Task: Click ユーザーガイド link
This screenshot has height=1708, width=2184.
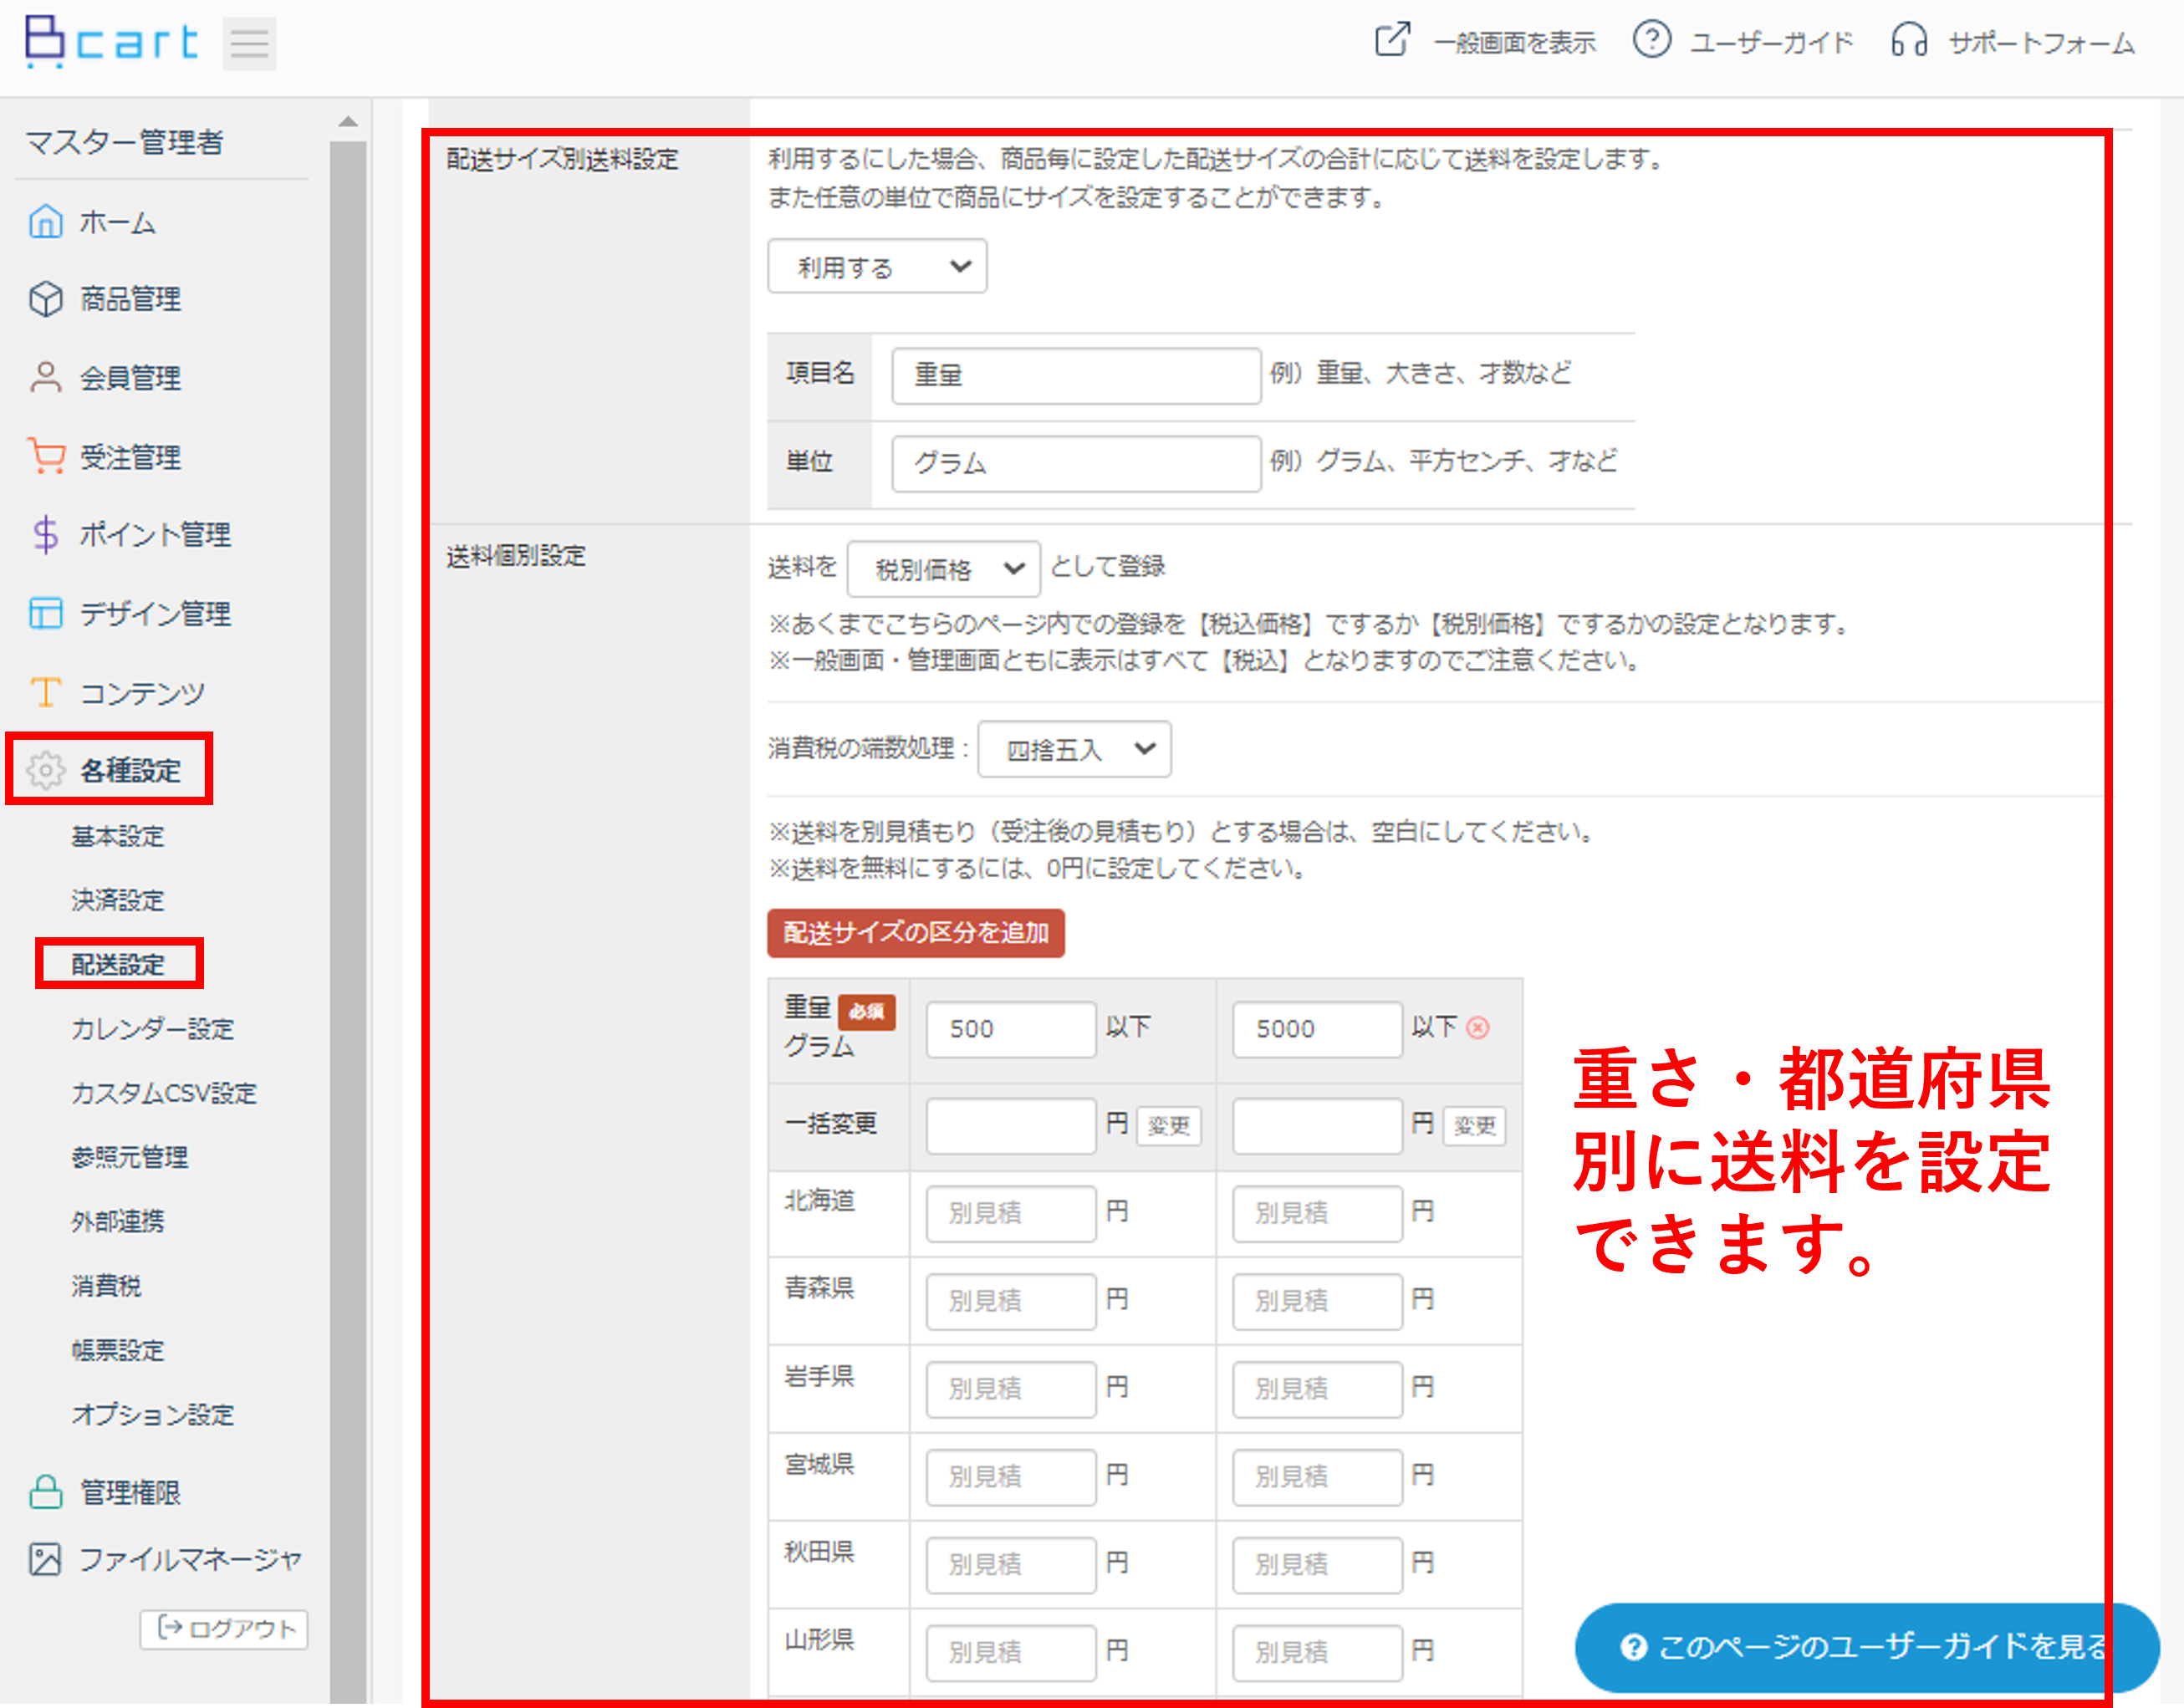Action: coord(1771,43)
